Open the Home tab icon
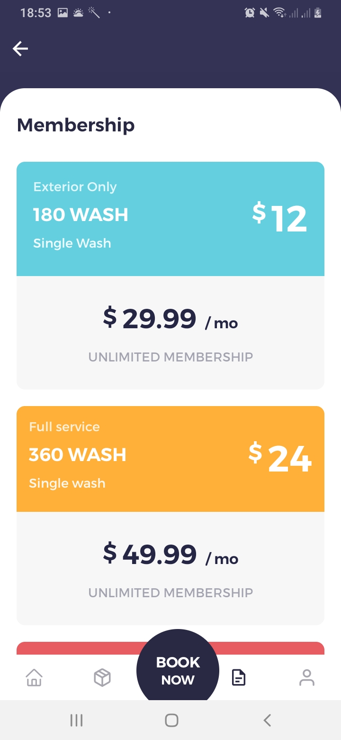Image resolution: width=341 pixels, height=740 pixels. pos(34,677)
